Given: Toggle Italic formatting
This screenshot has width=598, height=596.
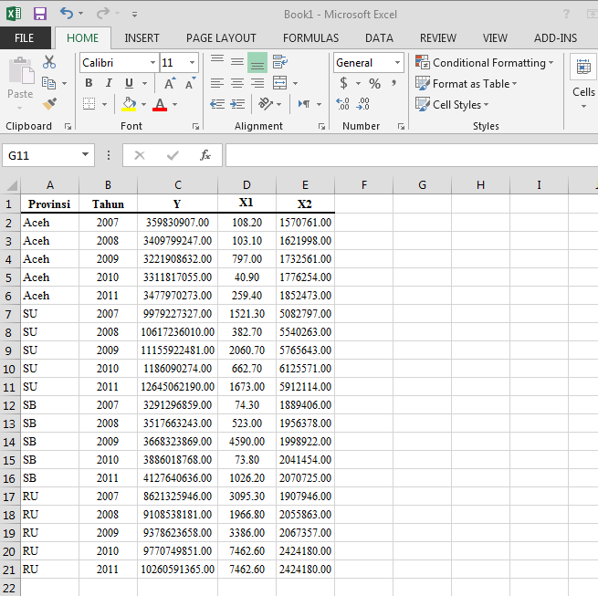Looking at the screenshot, I should (x=109, y=83).
